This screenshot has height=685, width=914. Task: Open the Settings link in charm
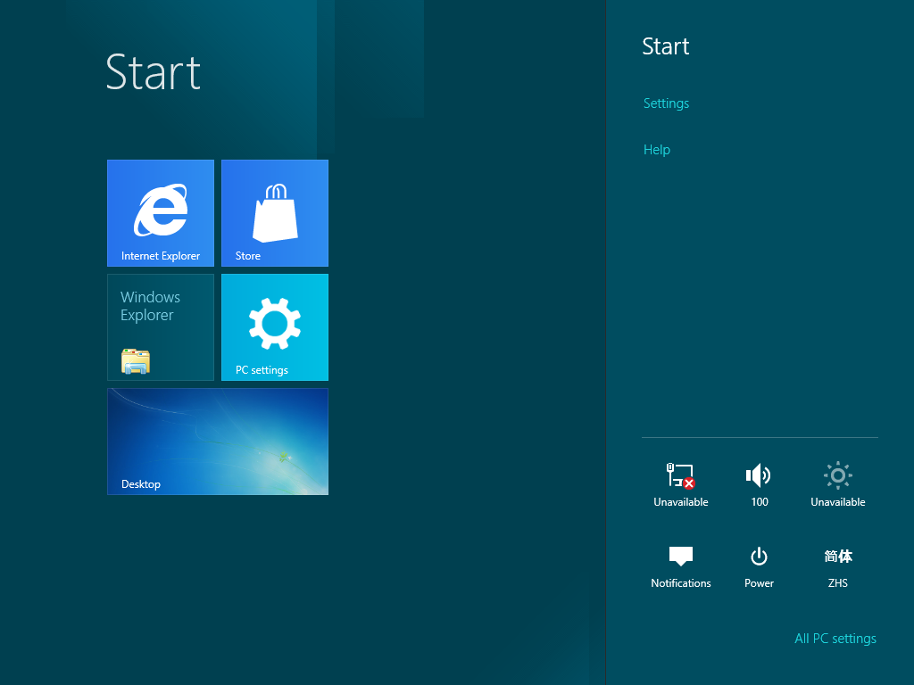(x=666, y=103)
